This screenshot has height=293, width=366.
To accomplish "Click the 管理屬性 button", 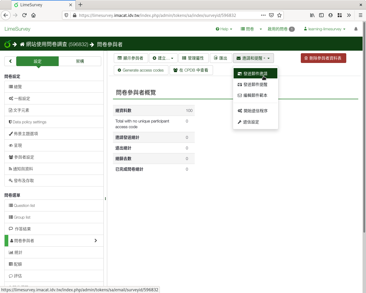I will pyautogui.click(x=194, y=58).
